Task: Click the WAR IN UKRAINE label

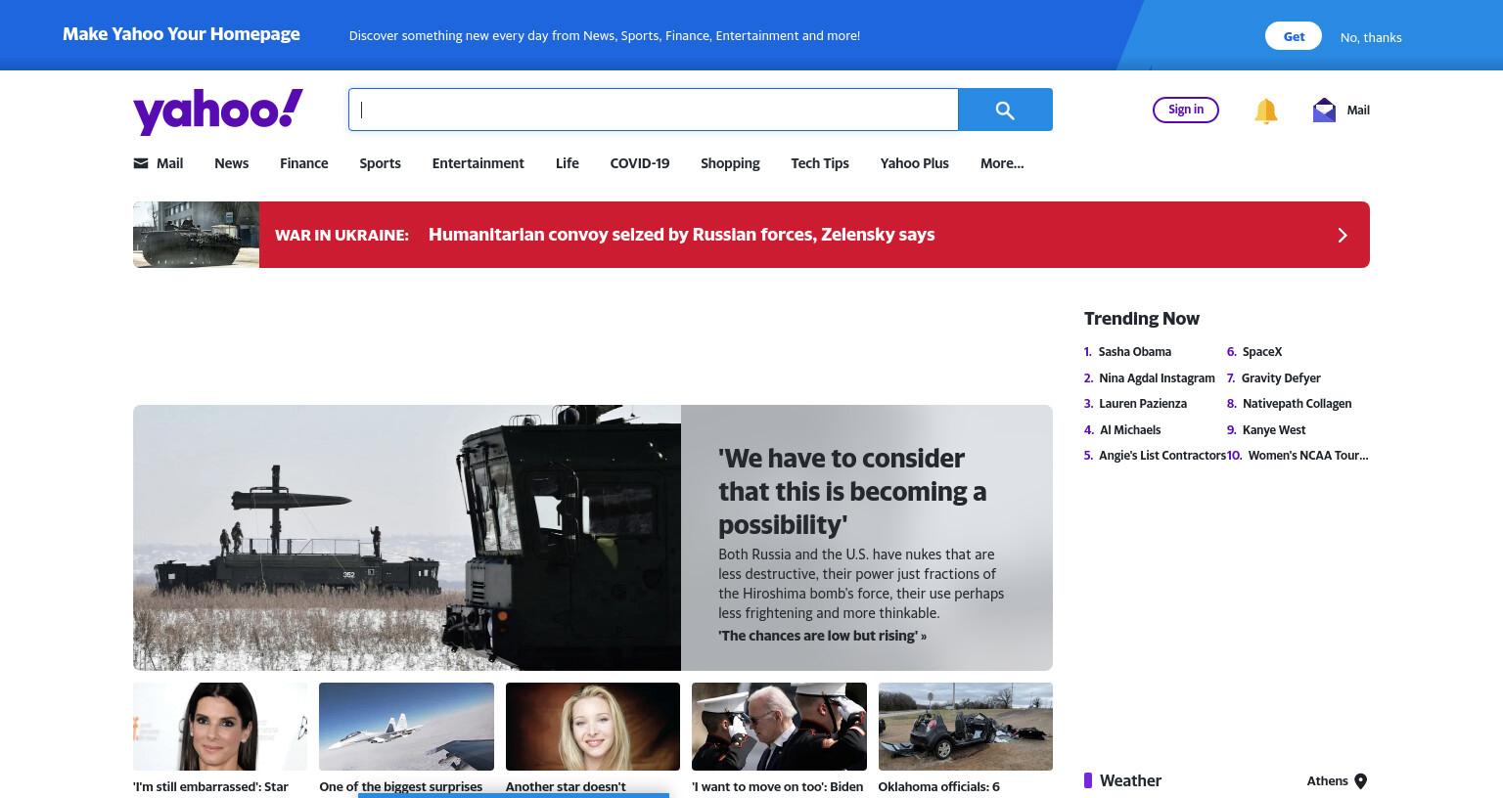Action: tap(342, 235)
